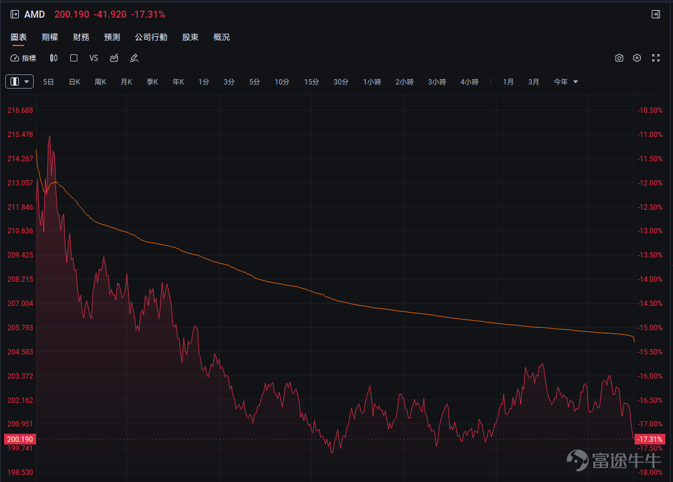Image resolution: width=673 pixels, height=482 pixels.
Task: Select the drawing pencil tool
Action: (x=135, y=58)
